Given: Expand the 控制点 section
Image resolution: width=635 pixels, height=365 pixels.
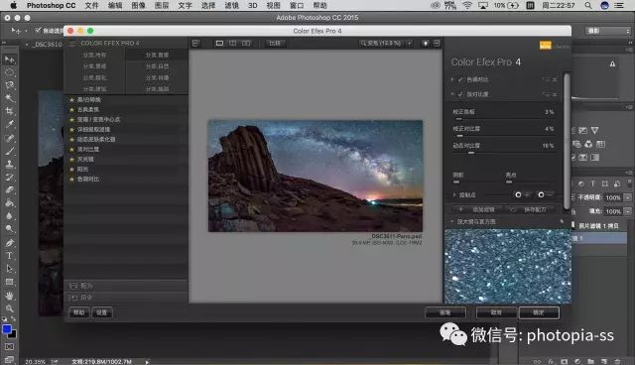Looking at the screenshot, I should 454,195.
